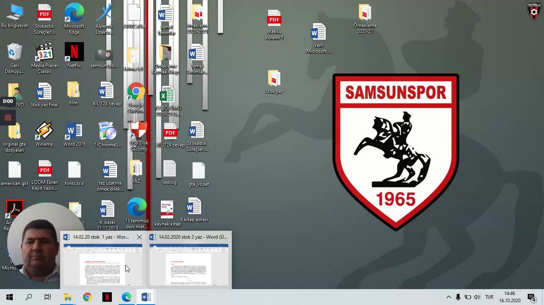The width and height of the screenshot is (544, 305).
Task: Select the Google Chrome desktop shortcut
Action: [136, 98]
